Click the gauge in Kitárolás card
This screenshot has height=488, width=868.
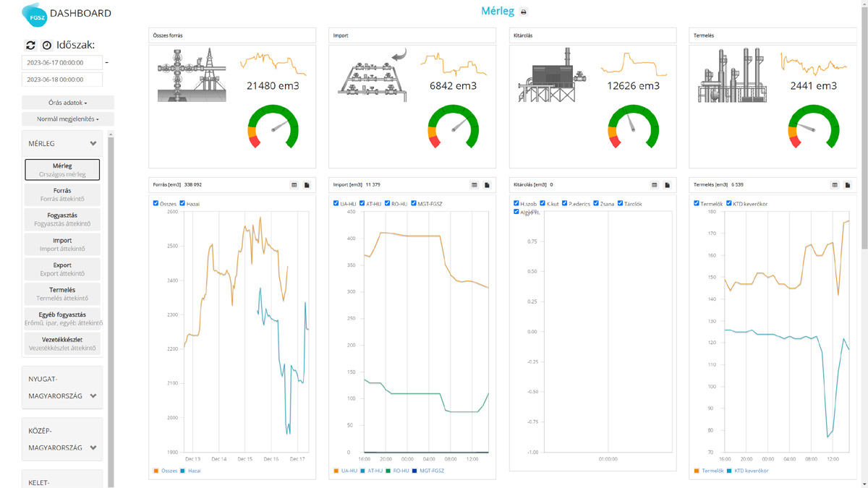coord(633,127)
